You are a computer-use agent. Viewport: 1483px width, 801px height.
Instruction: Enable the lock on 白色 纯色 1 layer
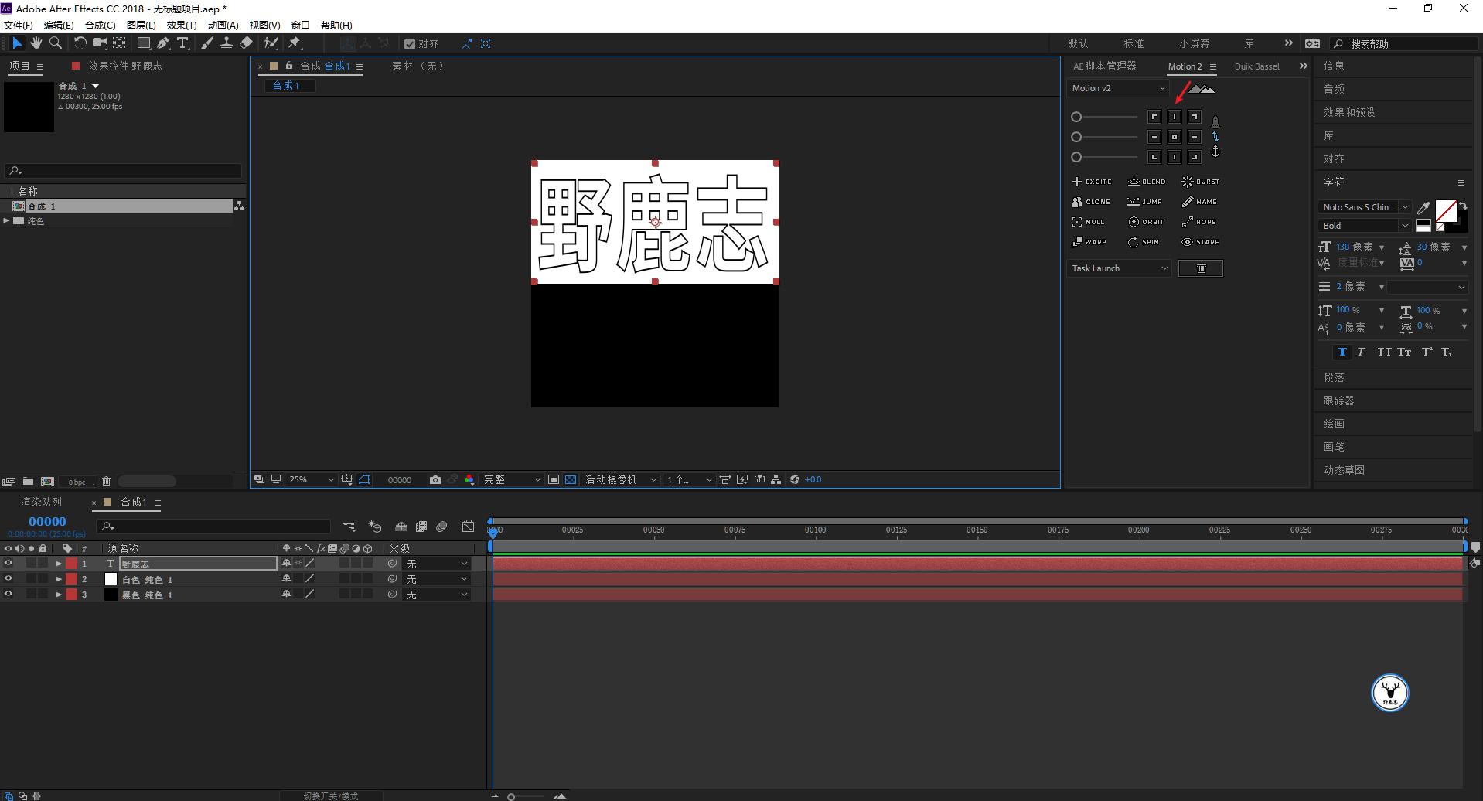[44, 578]
